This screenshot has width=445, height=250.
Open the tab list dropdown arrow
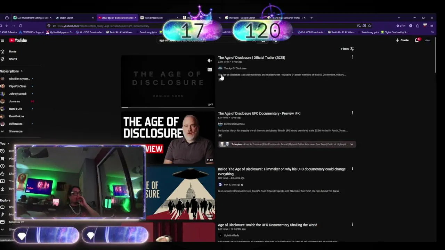[399, 18]
